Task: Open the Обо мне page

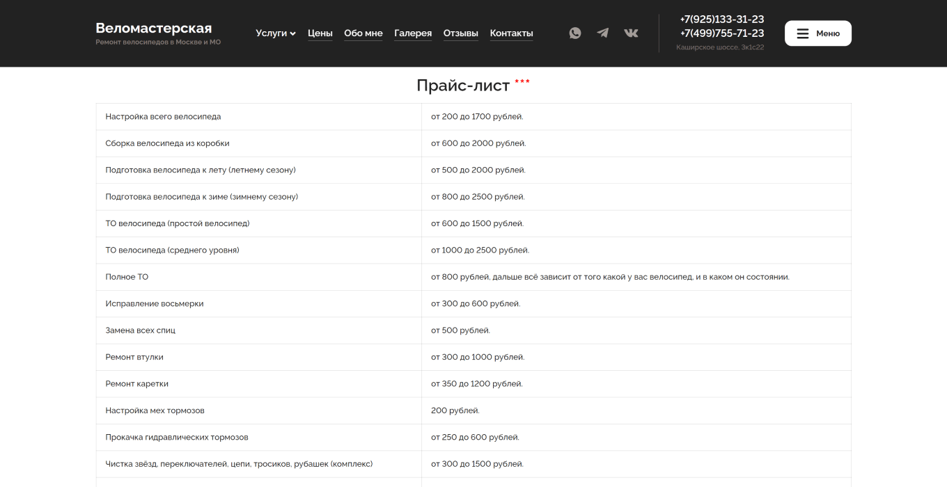Action: click(x=363, y=33)
